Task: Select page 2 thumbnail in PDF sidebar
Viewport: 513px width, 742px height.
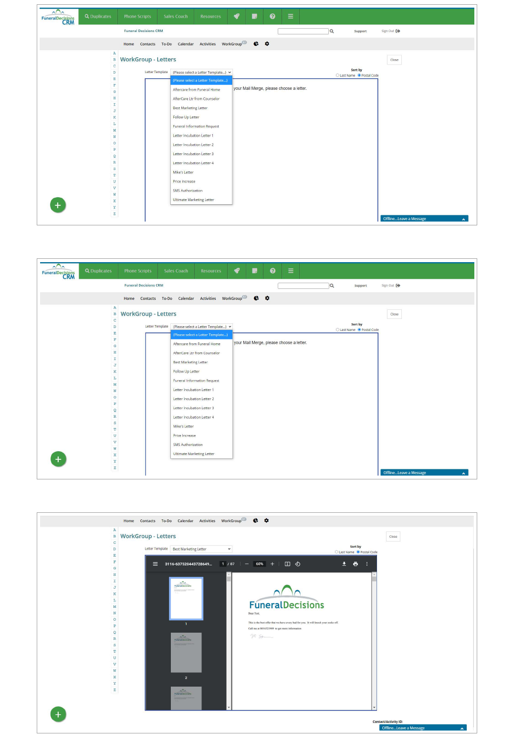Action: pyautogui.click(x=186, y=653)
